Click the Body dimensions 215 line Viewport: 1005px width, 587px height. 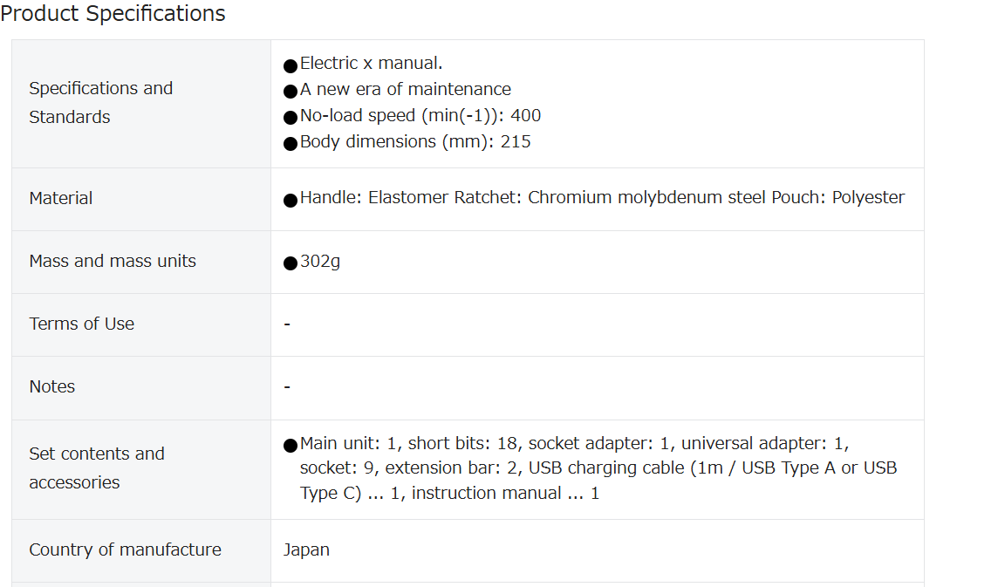(x=415, y=141)
